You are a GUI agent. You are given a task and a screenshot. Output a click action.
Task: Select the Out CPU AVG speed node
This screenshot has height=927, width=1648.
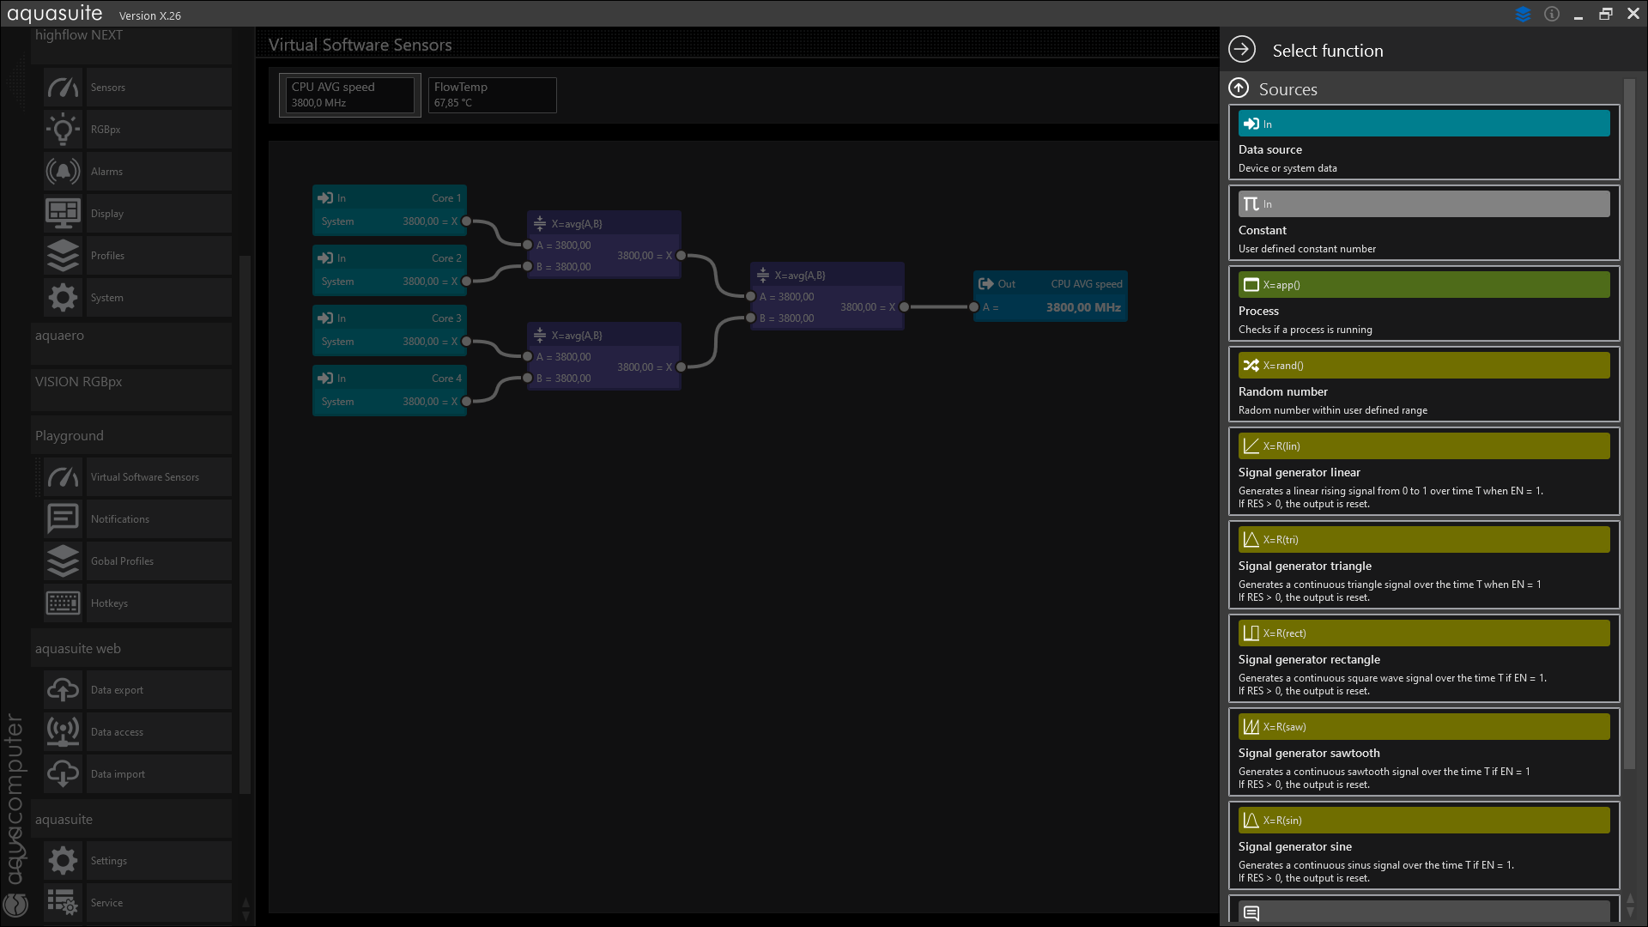1051,296
